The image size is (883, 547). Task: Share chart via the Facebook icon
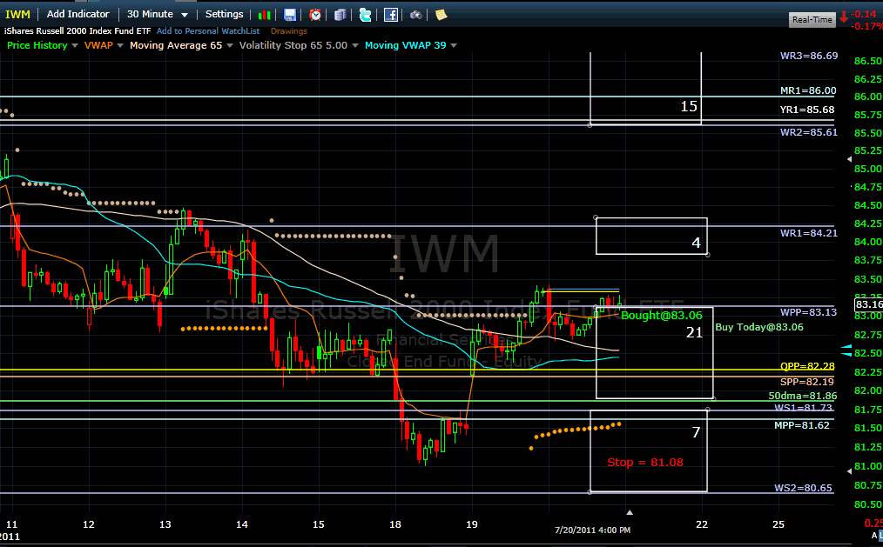(390, 15)
